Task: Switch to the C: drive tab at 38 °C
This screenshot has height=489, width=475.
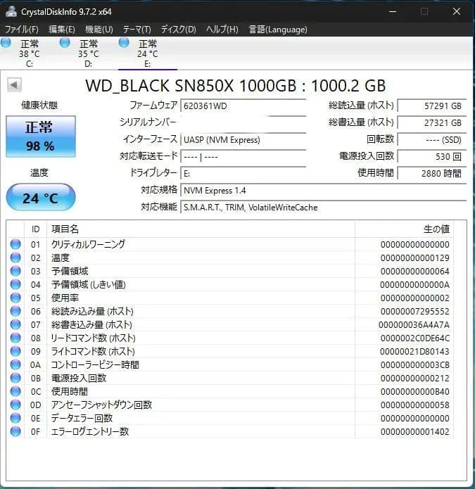Action: tap(29, 53)
